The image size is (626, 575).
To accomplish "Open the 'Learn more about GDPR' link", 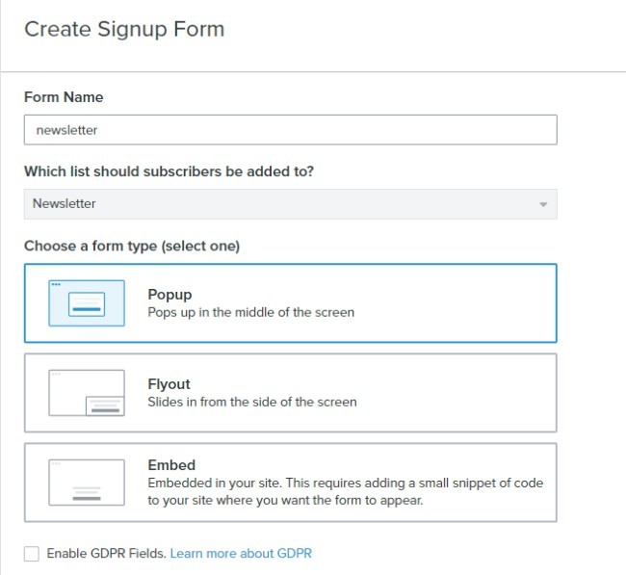I will (x=241, y=554).
